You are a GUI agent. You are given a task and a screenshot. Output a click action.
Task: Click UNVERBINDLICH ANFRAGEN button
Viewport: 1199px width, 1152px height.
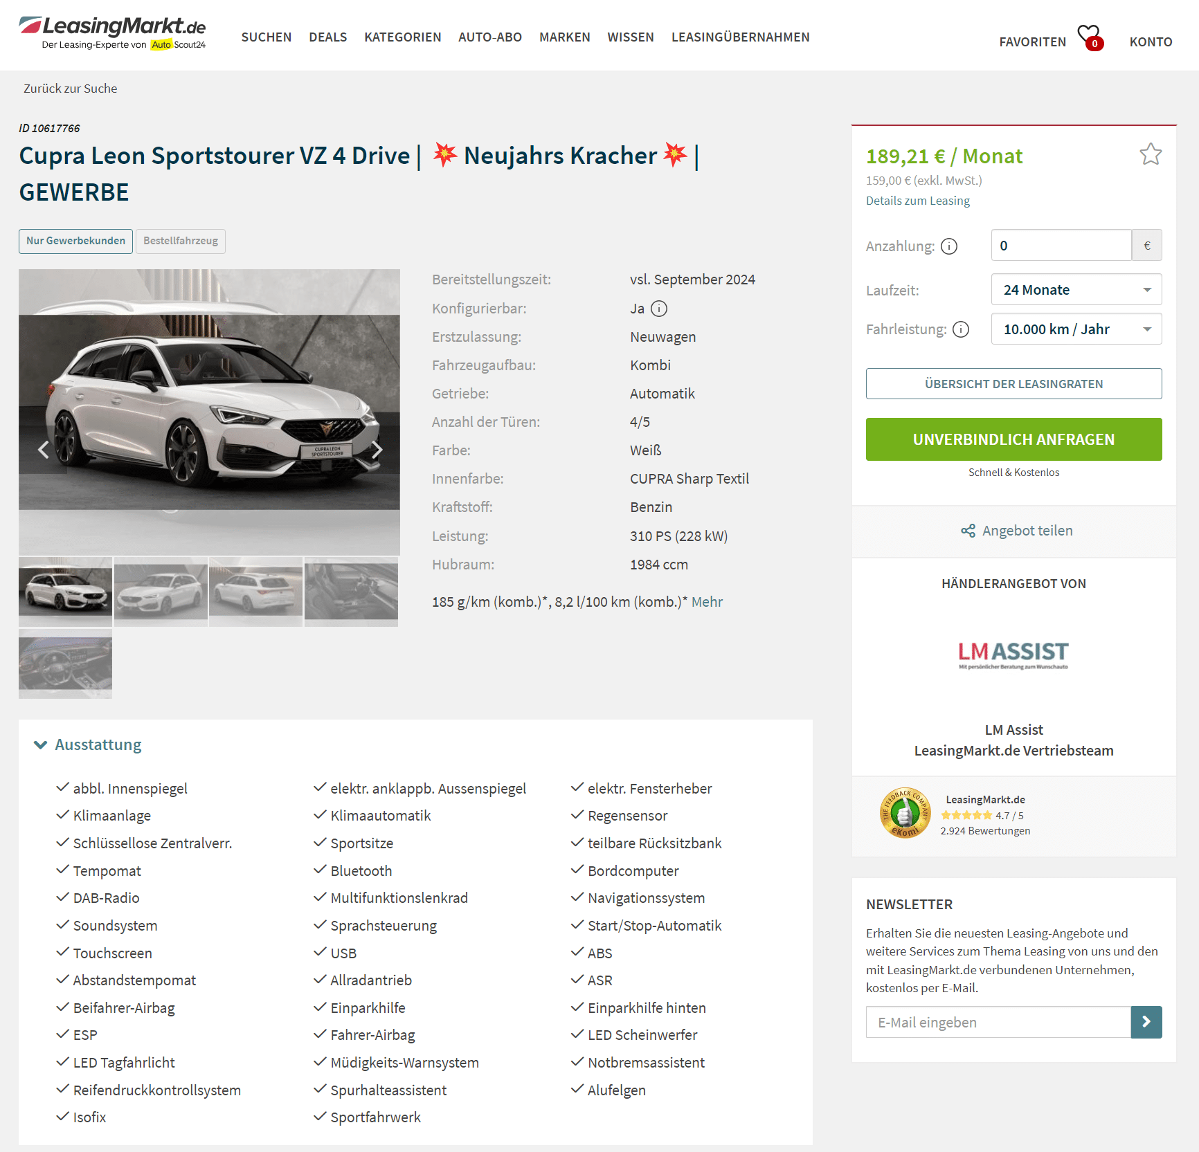(1013, 439)
